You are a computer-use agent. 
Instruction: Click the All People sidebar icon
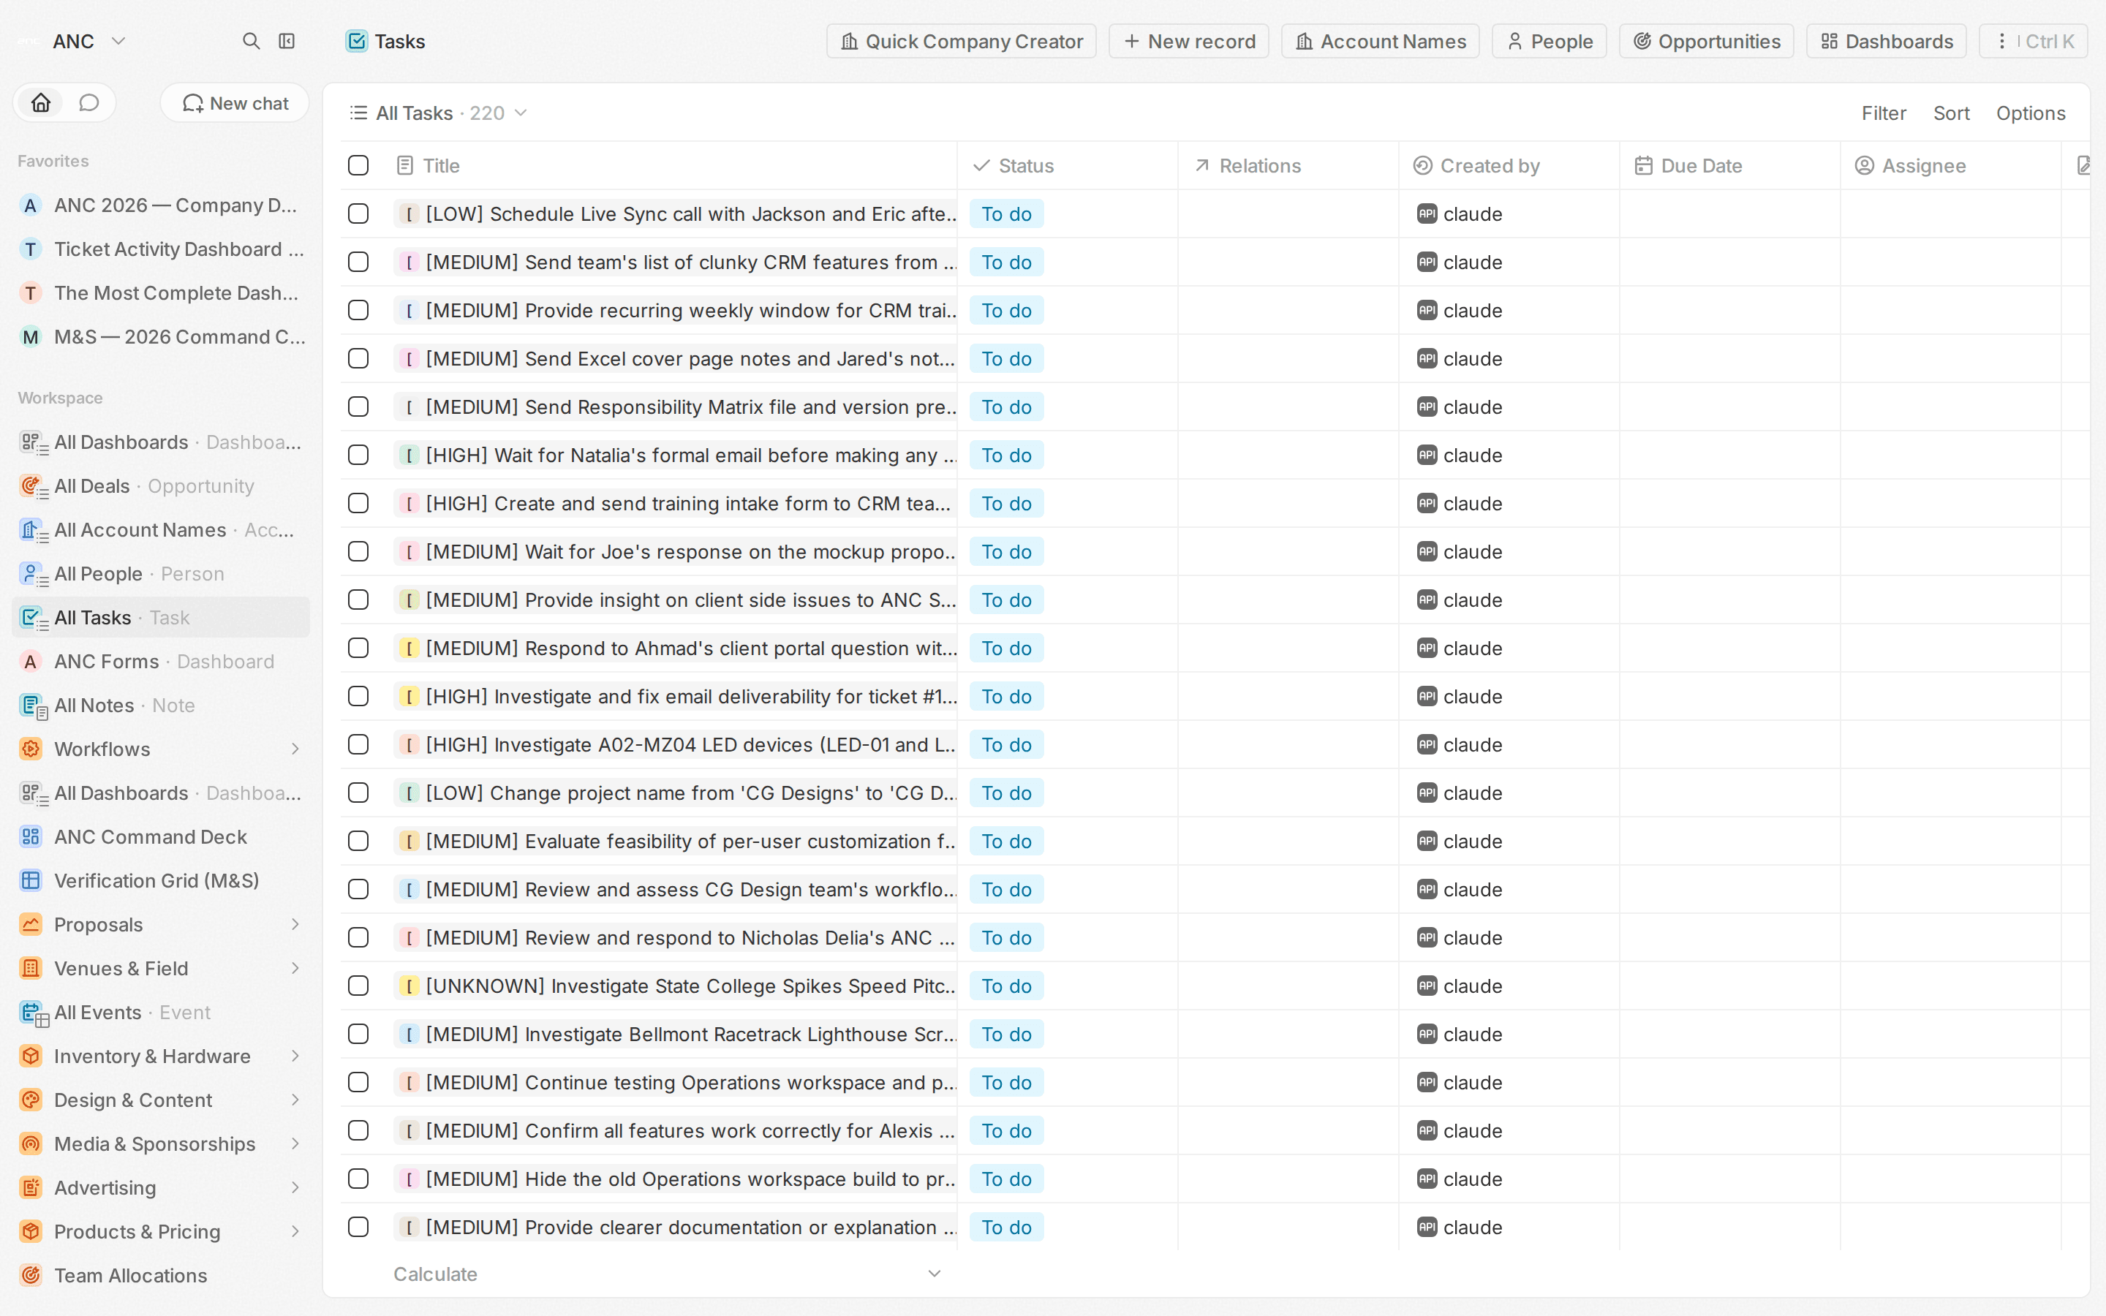32,575
